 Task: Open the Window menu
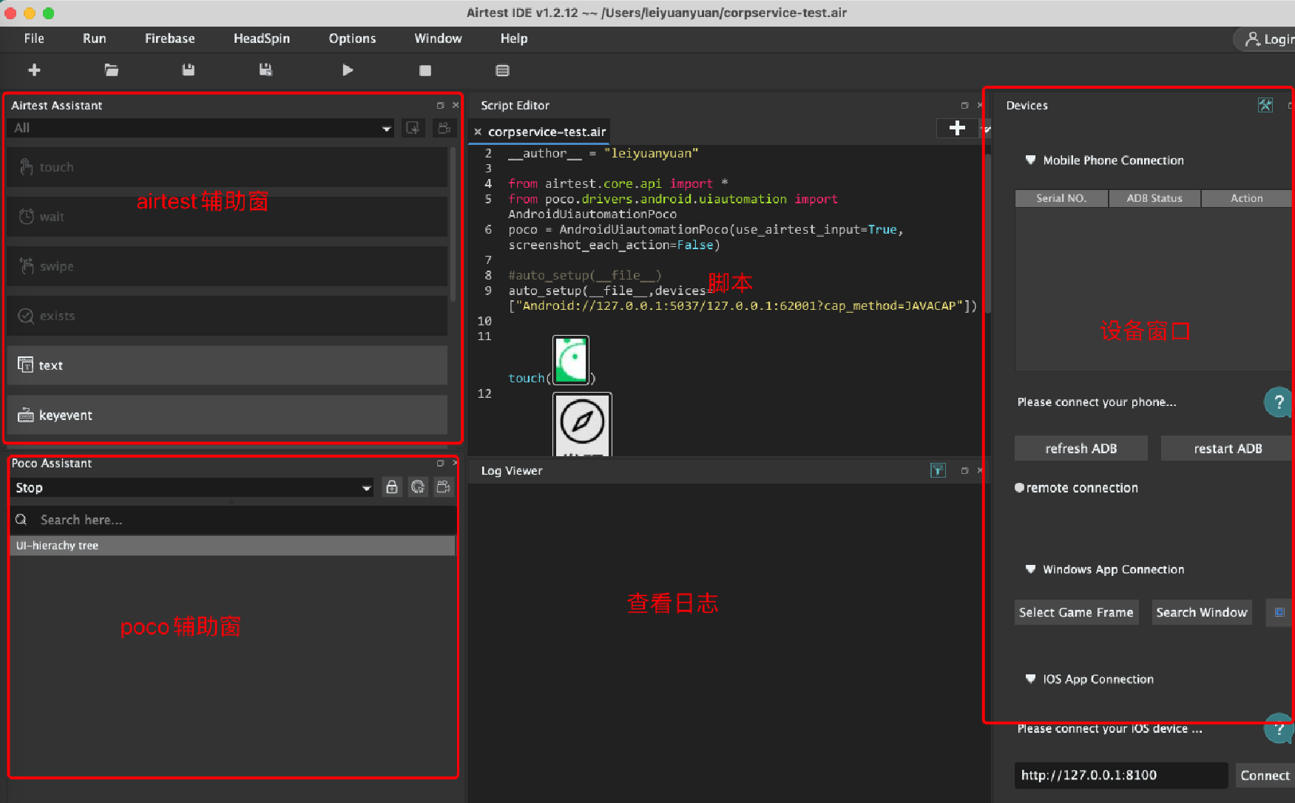coord(438,38)
